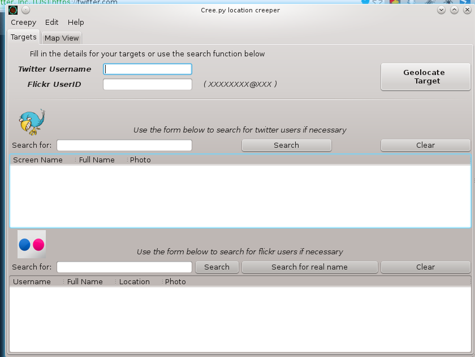The height and width of the screenshot is (357, 475).
Task: Clear the twitter search results
Action: pos(425,146)
